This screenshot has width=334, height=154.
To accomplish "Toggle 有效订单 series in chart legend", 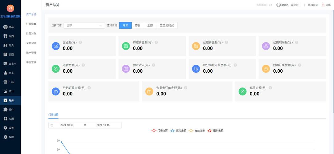I will [197, 131].
